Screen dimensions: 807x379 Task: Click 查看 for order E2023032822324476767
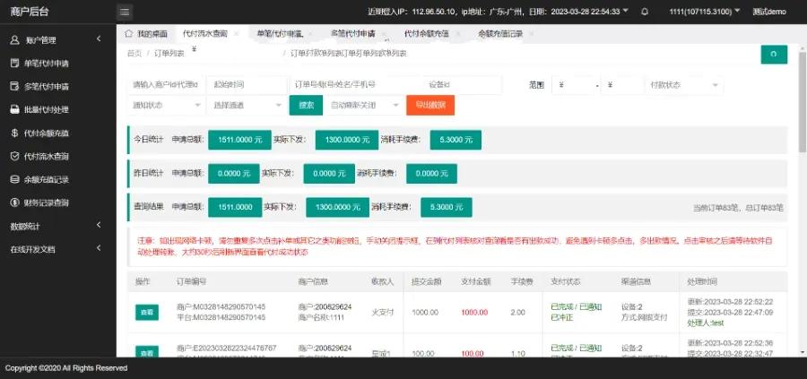pos(147,352)
